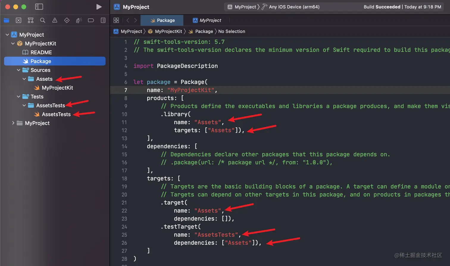Switch to the Debug navigator icon
This screenshot has height=266, width=450.
click(79, 20)
